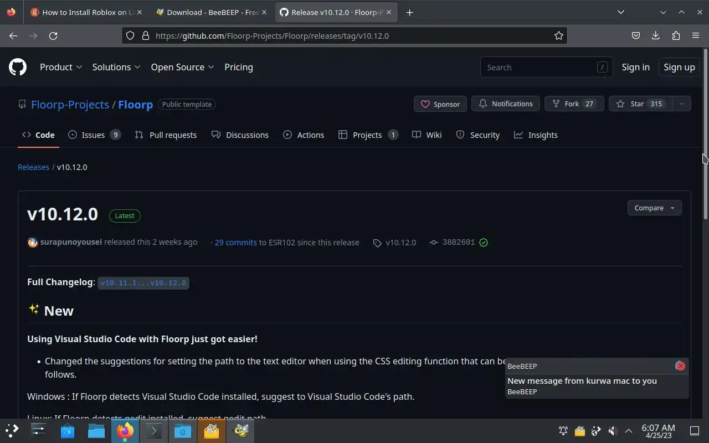Open the Konsole terminal taskbar icon
Image resolution: width=709 pixels, height=443 pixels.
coord(154,430)
